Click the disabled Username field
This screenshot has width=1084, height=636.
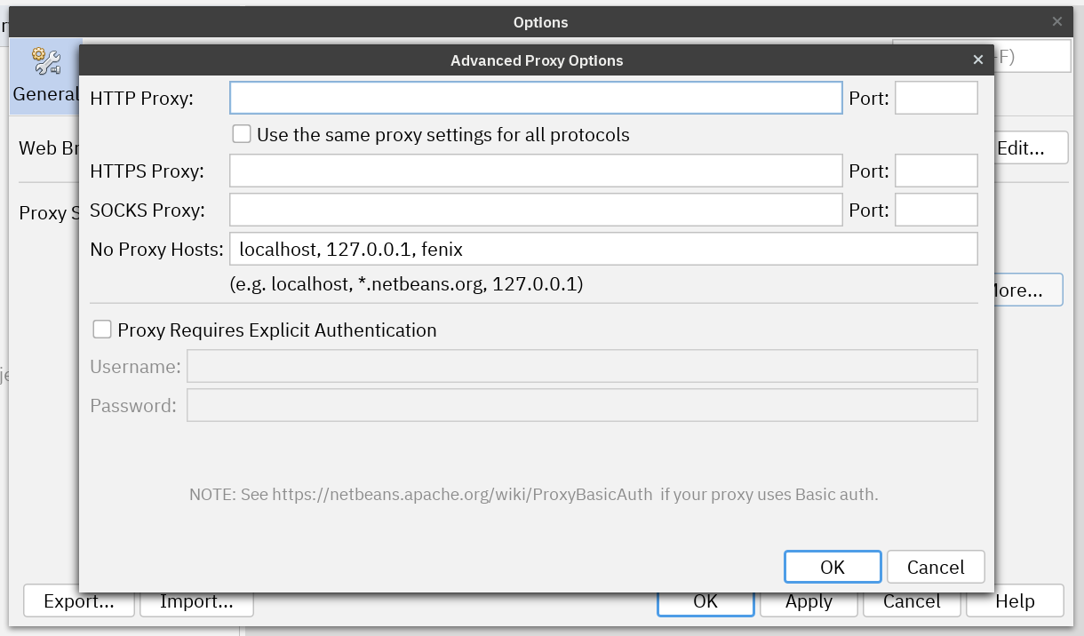tap(582, 366)
